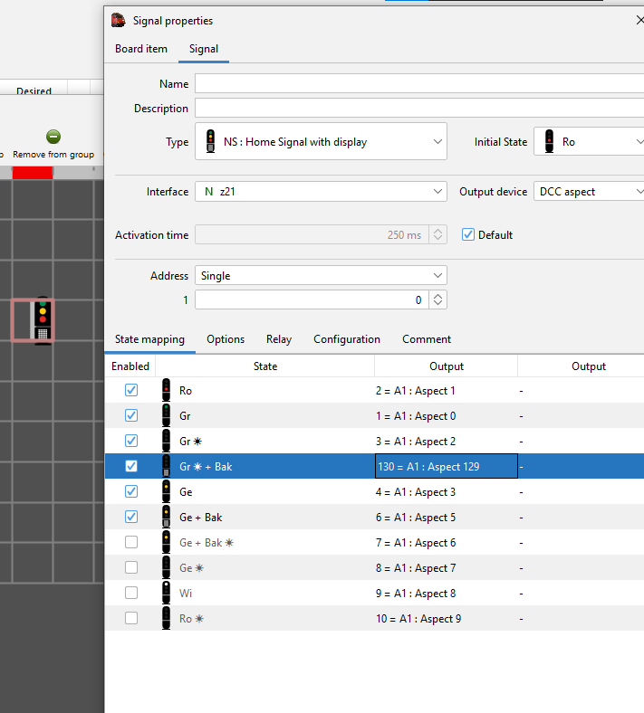Enable the Wi state checkbox
This screenshot has height=713, width=644.
pos(131,594)
